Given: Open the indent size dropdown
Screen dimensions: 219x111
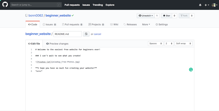Looking at the screenshot, I should [x=169, y=44].
